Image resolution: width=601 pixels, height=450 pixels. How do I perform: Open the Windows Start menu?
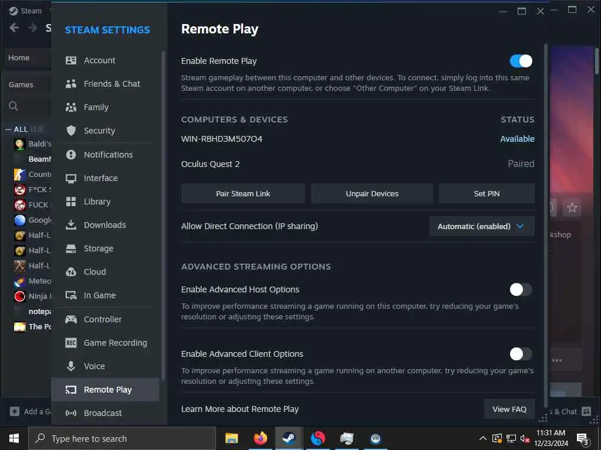[14, 438]
